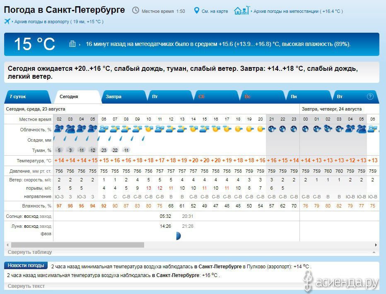Click the night icon for hour 23

294,129
